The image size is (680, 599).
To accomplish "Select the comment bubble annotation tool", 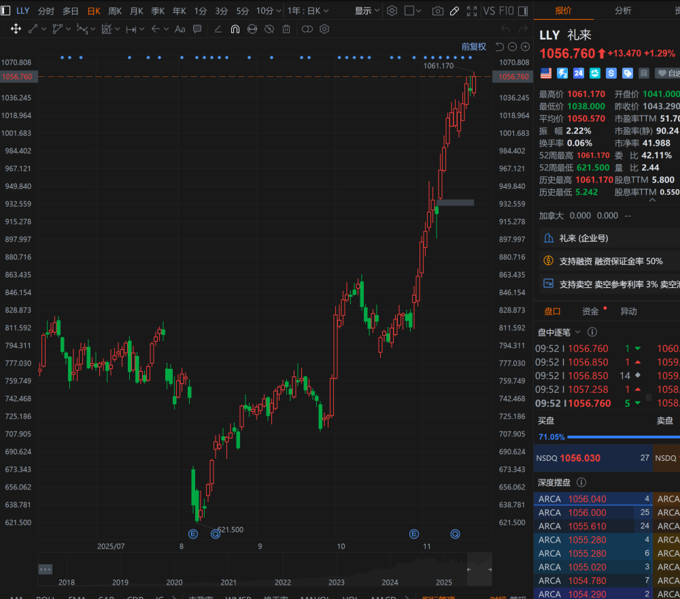I will click(197, 29).
